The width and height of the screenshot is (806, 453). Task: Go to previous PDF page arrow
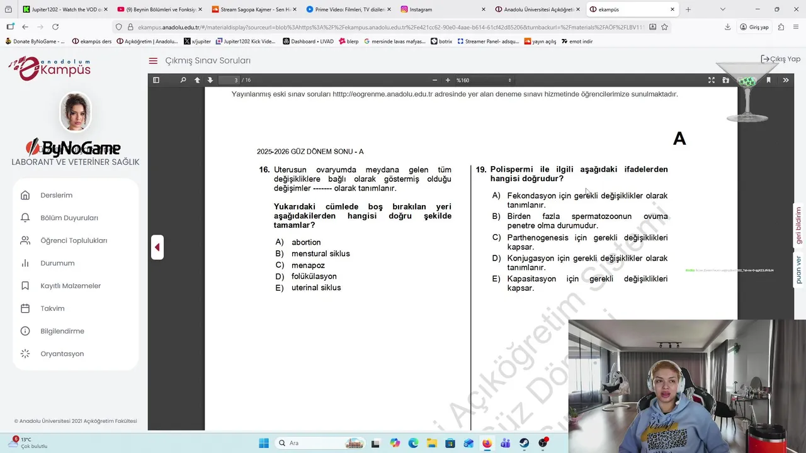197,80
